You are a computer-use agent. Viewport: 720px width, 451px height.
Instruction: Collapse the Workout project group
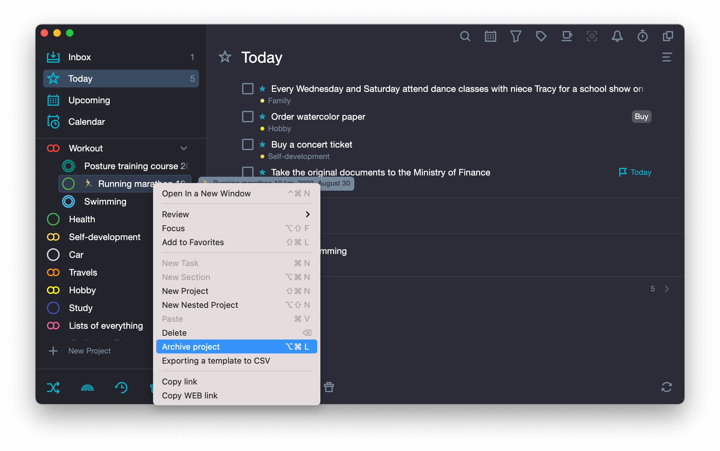[x=184, y=148]
